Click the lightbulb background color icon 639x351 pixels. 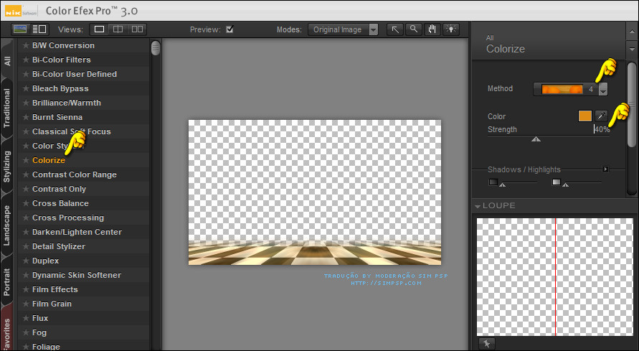point(451,29)
